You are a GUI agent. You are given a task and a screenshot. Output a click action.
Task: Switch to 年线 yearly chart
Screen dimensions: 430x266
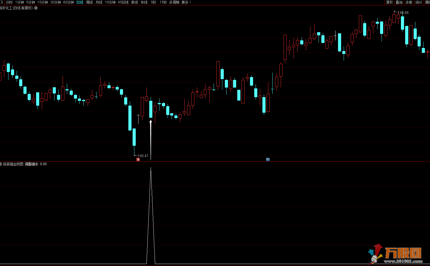click(x=144, y=2)
